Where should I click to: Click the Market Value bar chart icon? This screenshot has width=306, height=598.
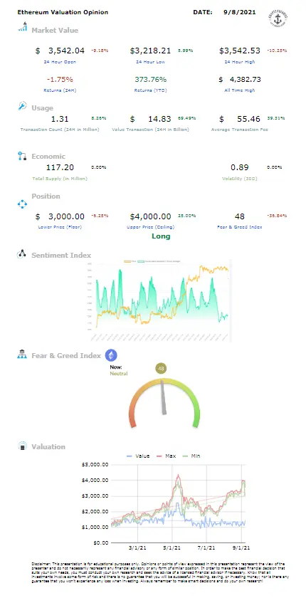tap(23, 27)
